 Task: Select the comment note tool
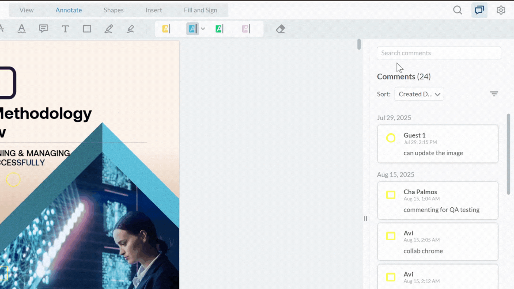pyautogui.click(x=43, y=29)
